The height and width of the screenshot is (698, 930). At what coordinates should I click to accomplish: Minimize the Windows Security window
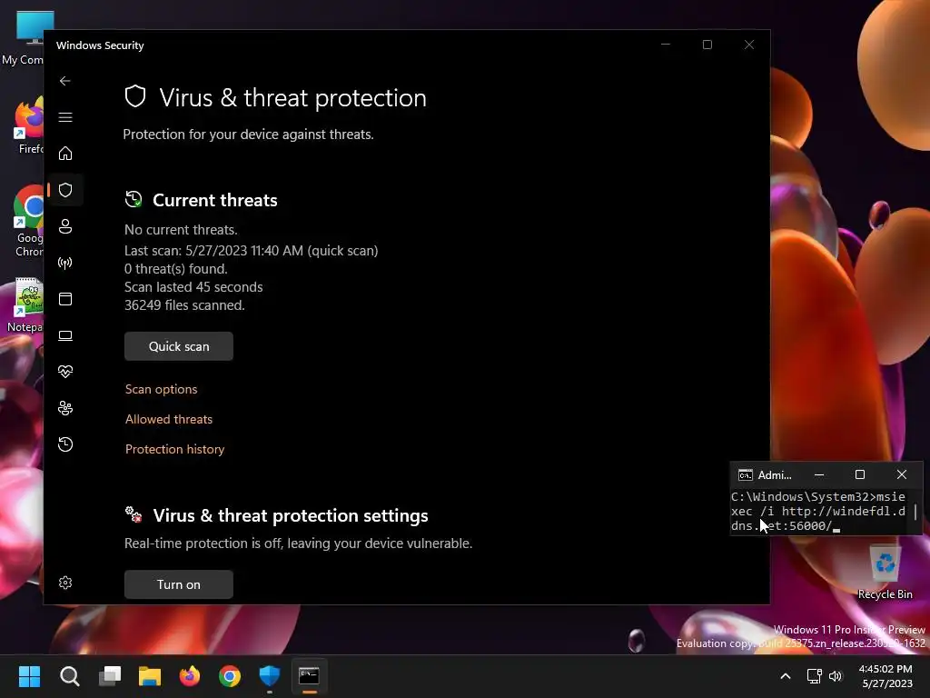pyautogui.click(x=666, y=45)
